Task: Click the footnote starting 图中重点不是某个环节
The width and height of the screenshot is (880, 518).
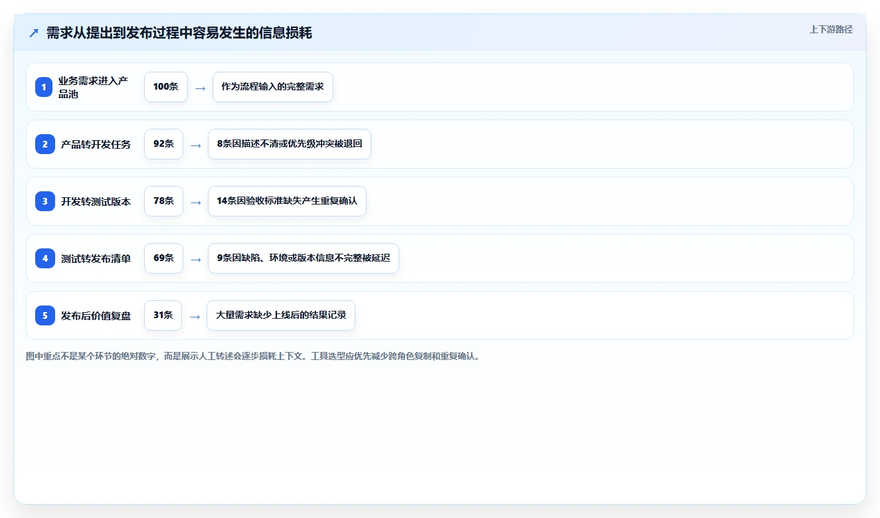Action: tap(253, 357)
